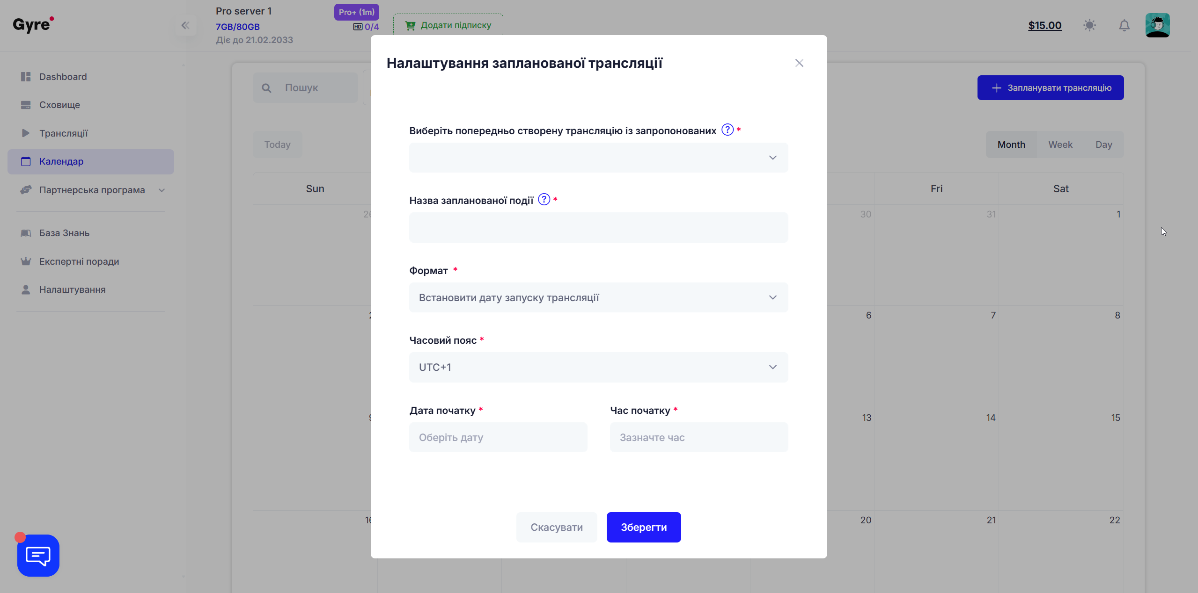
Task: Open notifications bell
Action: click(x=1124, y=25)
